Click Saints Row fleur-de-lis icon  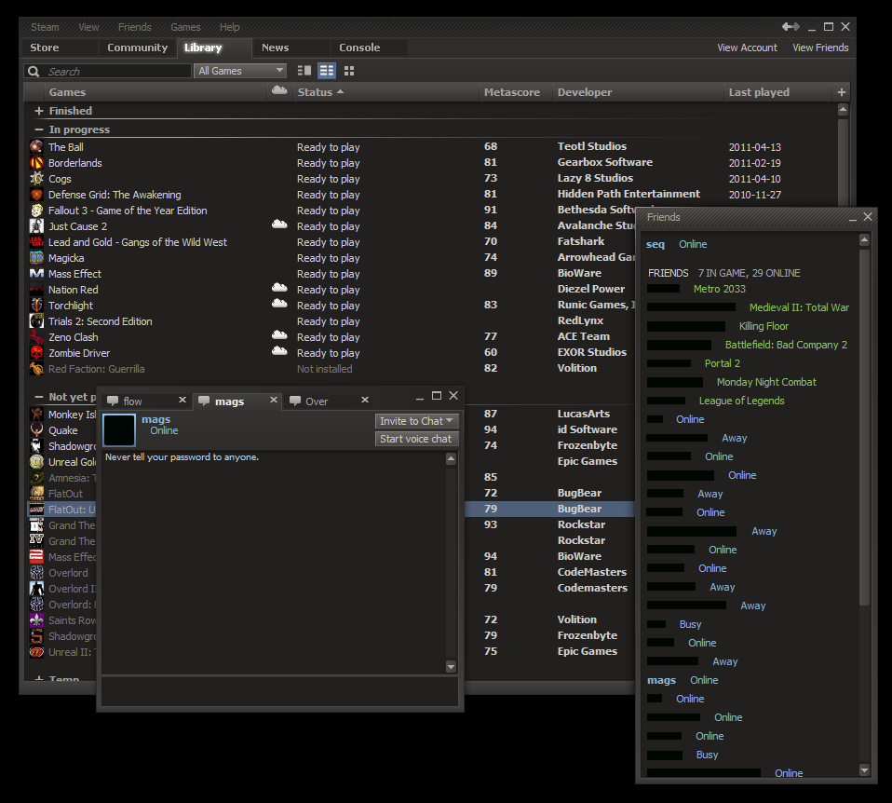(36, 620)
